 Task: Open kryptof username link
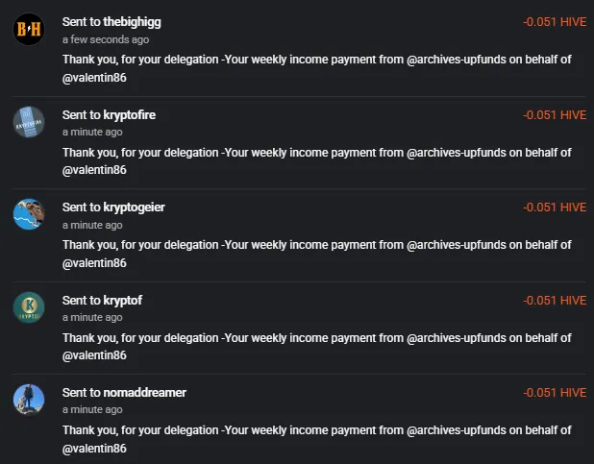[123, 301]
